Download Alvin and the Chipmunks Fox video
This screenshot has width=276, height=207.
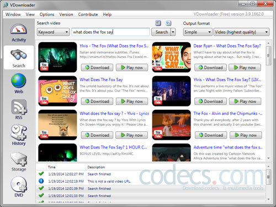(211, 135)
